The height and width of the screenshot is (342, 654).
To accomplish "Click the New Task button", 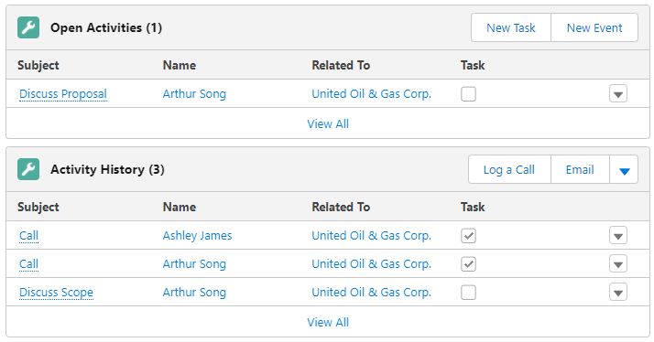I will pos(511,27).
